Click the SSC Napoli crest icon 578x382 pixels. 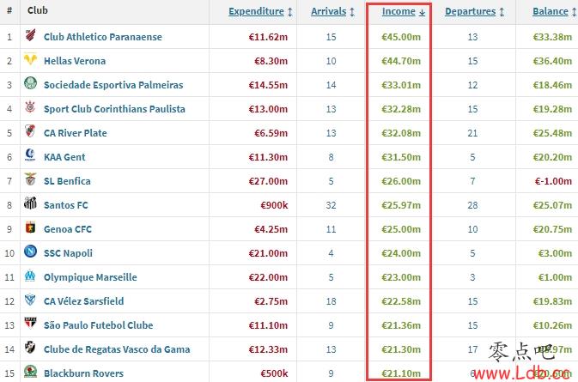30,253
